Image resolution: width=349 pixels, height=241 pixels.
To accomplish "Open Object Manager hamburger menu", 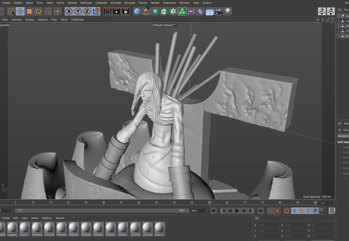I will [x=339, y=10].
